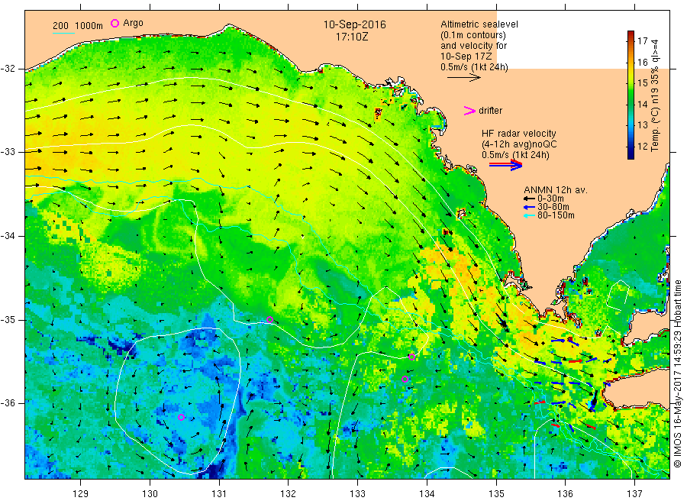
Task: Click the magenta Argo circle in the legend
Action: [x=114, y=23]
